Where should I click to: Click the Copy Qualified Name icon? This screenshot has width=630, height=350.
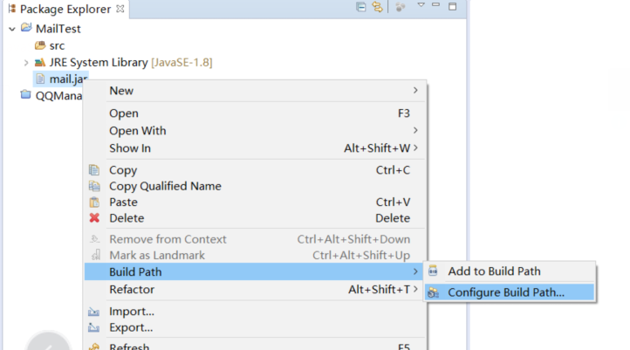coord(94,186)
